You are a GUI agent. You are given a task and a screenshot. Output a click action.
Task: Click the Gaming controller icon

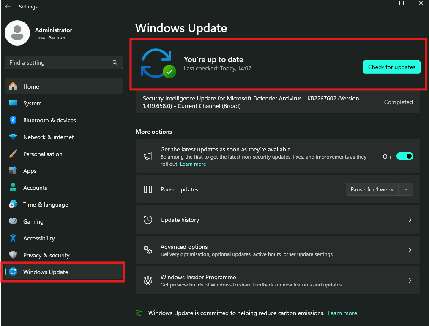[13, 221]
